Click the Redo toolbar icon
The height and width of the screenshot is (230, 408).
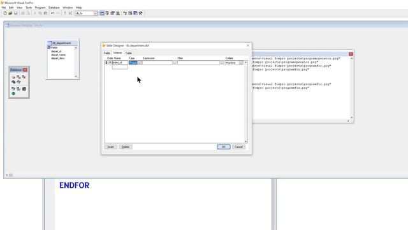point(58,13)
